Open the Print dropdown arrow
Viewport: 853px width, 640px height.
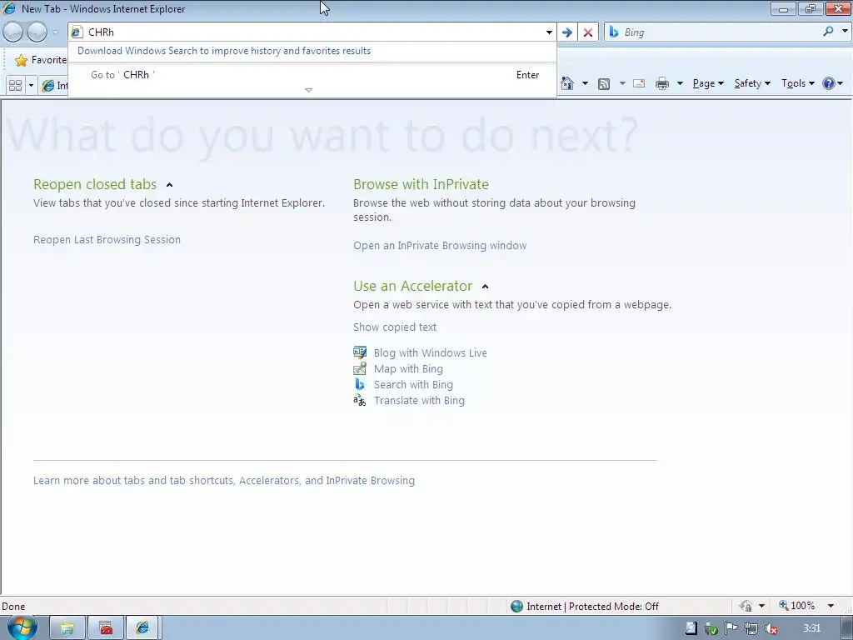coord(680,83)
